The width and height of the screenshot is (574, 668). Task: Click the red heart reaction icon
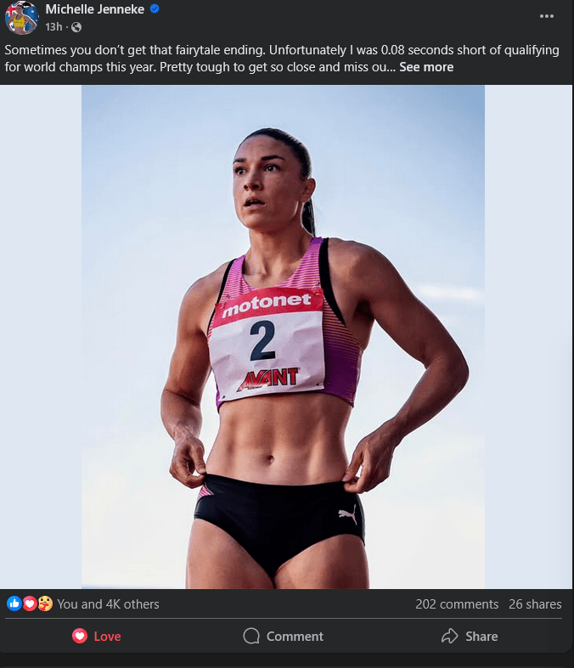point(30,603)
